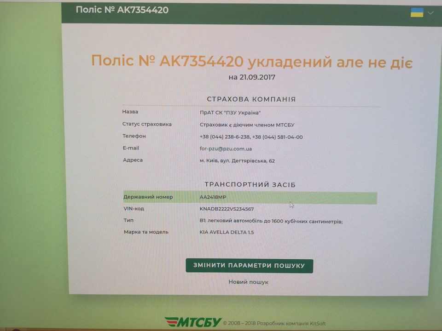Click the Адреса label

pos(133,160)
